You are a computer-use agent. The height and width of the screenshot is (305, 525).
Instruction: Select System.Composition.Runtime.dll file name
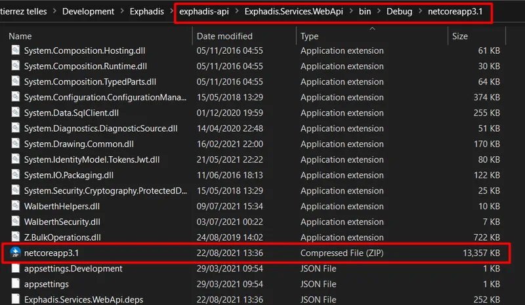click(85, 66)
